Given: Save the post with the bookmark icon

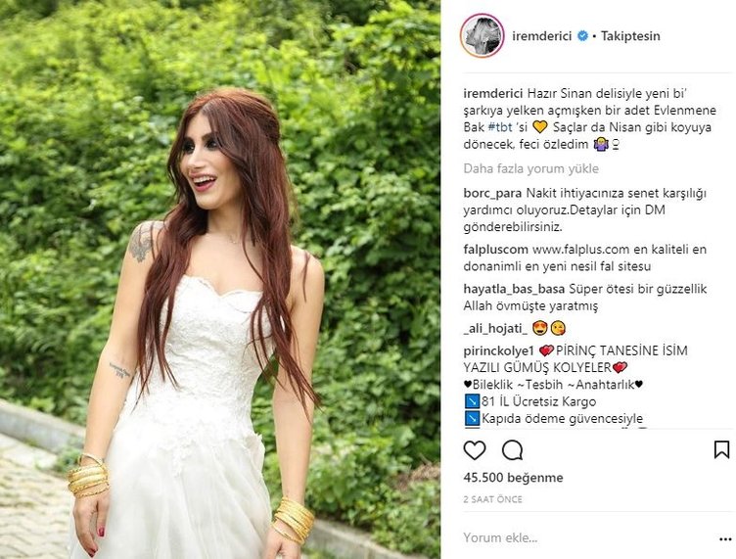Looking at the screenshot, I should coord(721,449).
